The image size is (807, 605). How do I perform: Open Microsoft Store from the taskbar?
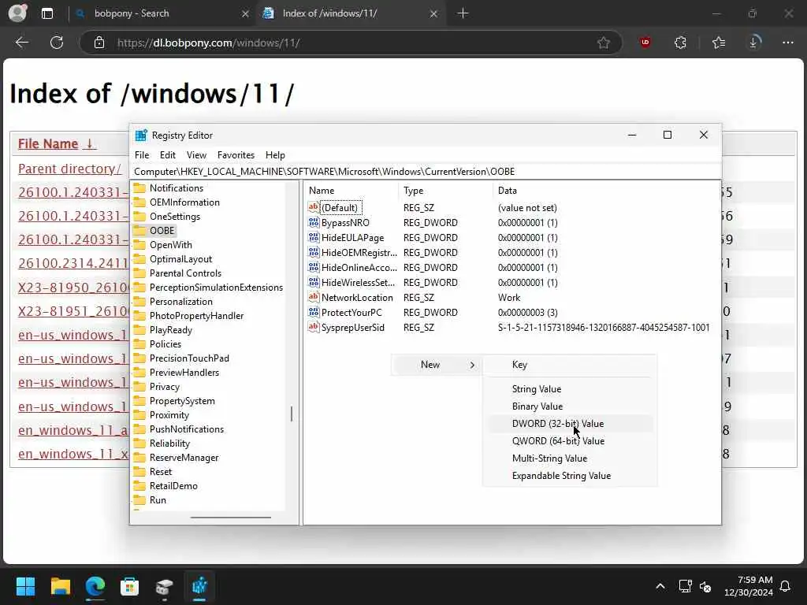(x=130, y=586)
